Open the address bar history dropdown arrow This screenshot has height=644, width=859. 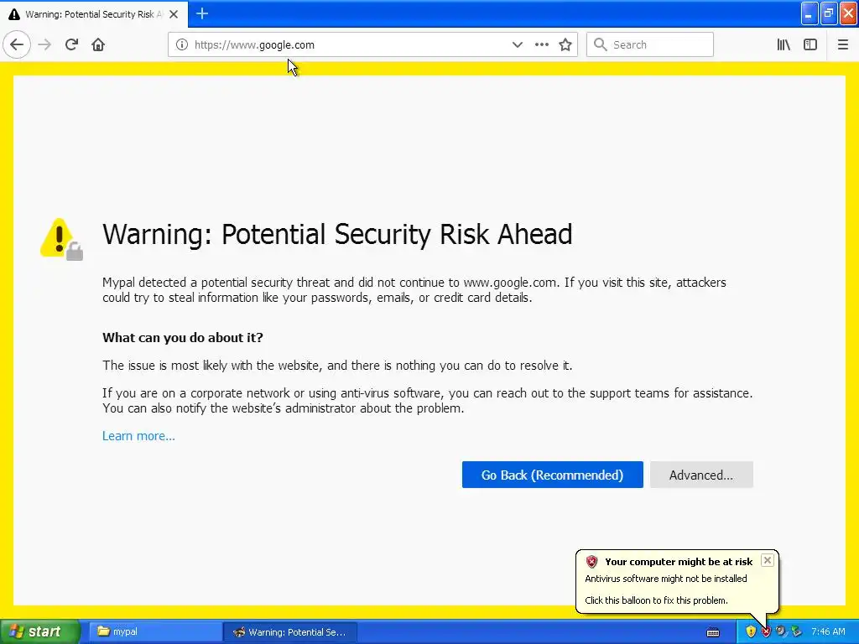(517, 45)
